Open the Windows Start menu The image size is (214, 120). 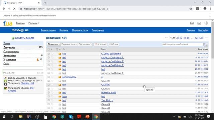point(4,117)
